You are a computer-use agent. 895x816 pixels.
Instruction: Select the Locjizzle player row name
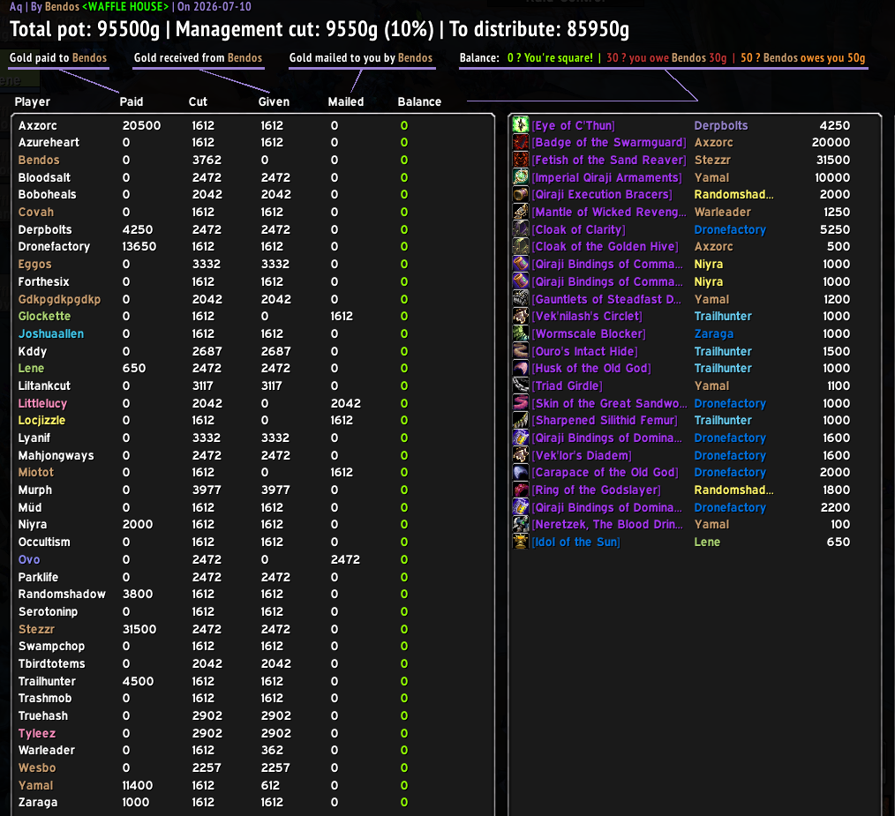41,421
